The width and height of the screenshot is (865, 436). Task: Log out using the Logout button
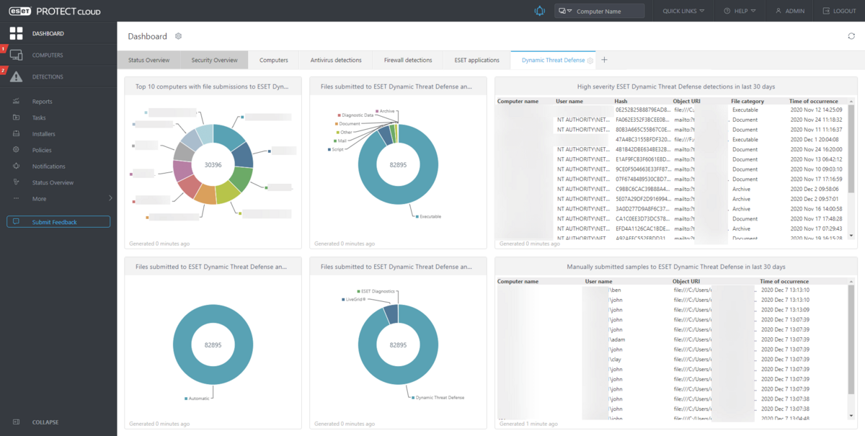click(839, 11)
